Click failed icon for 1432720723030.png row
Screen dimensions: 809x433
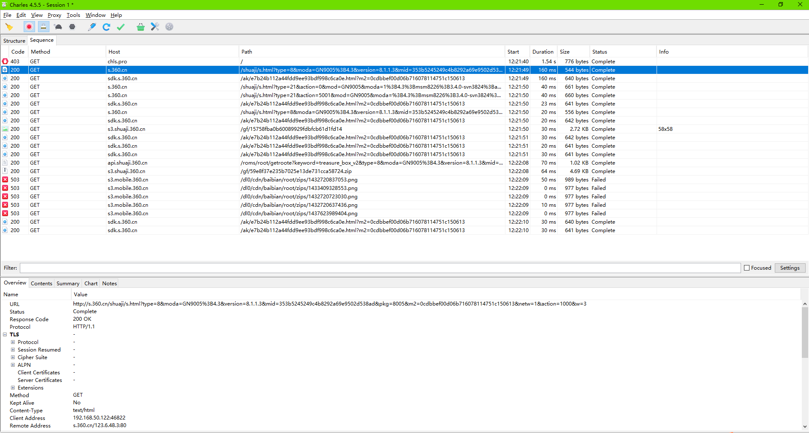pyautogui.click(x=5, y=197)
